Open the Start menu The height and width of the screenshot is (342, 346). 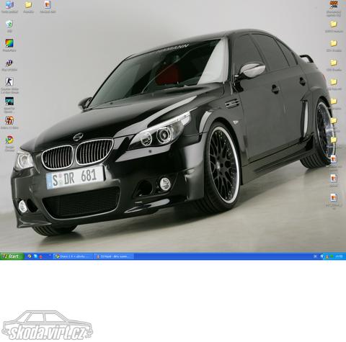click(x=12, y=256)
